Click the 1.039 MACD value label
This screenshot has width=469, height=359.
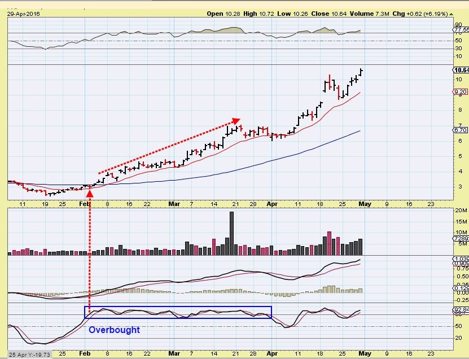(x=461, y=258)
